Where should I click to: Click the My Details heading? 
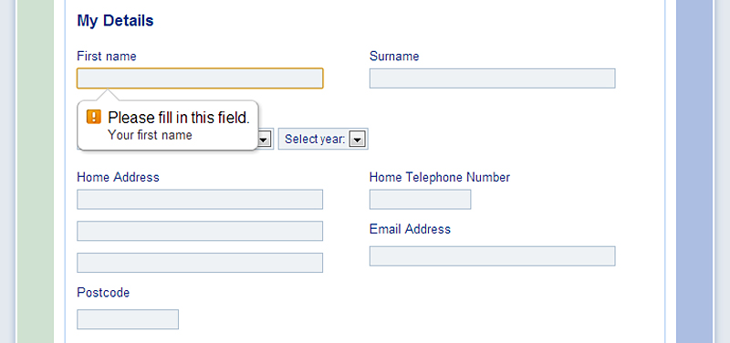[x=115, y=20]
